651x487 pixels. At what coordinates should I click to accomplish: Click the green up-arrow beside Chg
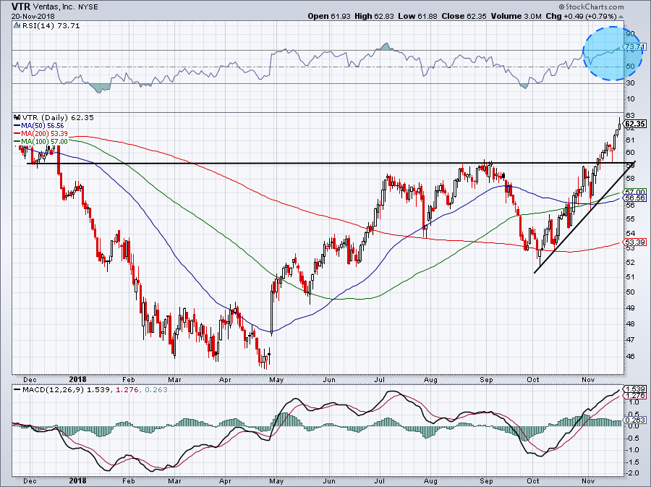tap(621, 17)
